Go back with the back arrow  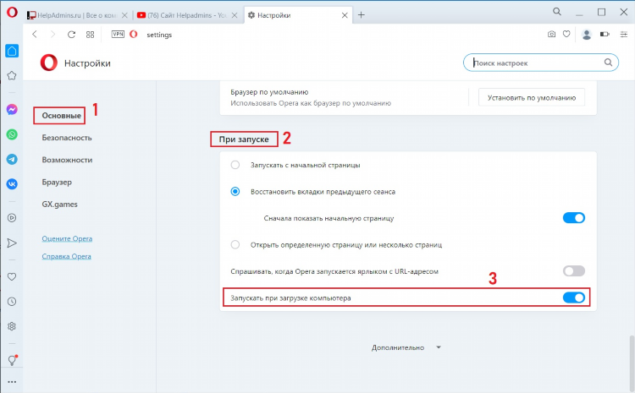pyautogui.click(x=35, y=35)
